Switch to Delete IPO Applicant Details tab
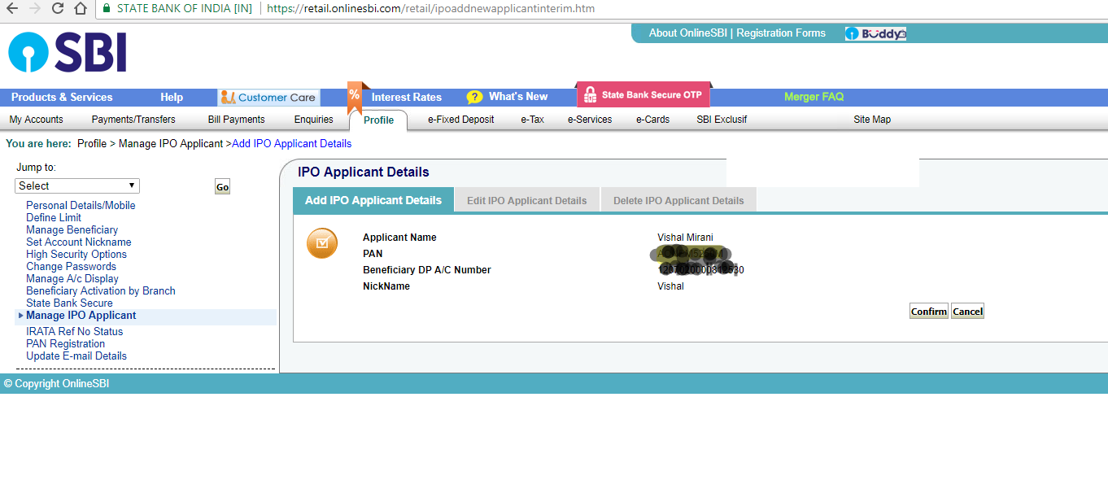1108x493 pixels. click(x=678, y=200)
